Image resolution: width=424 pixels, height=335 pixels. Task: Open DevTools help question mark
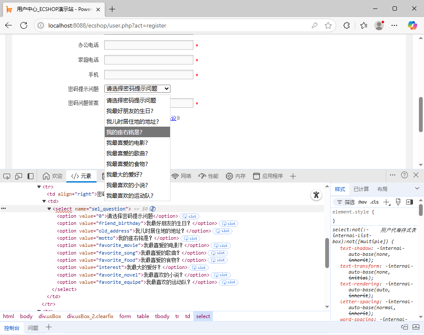click(404, 175)
